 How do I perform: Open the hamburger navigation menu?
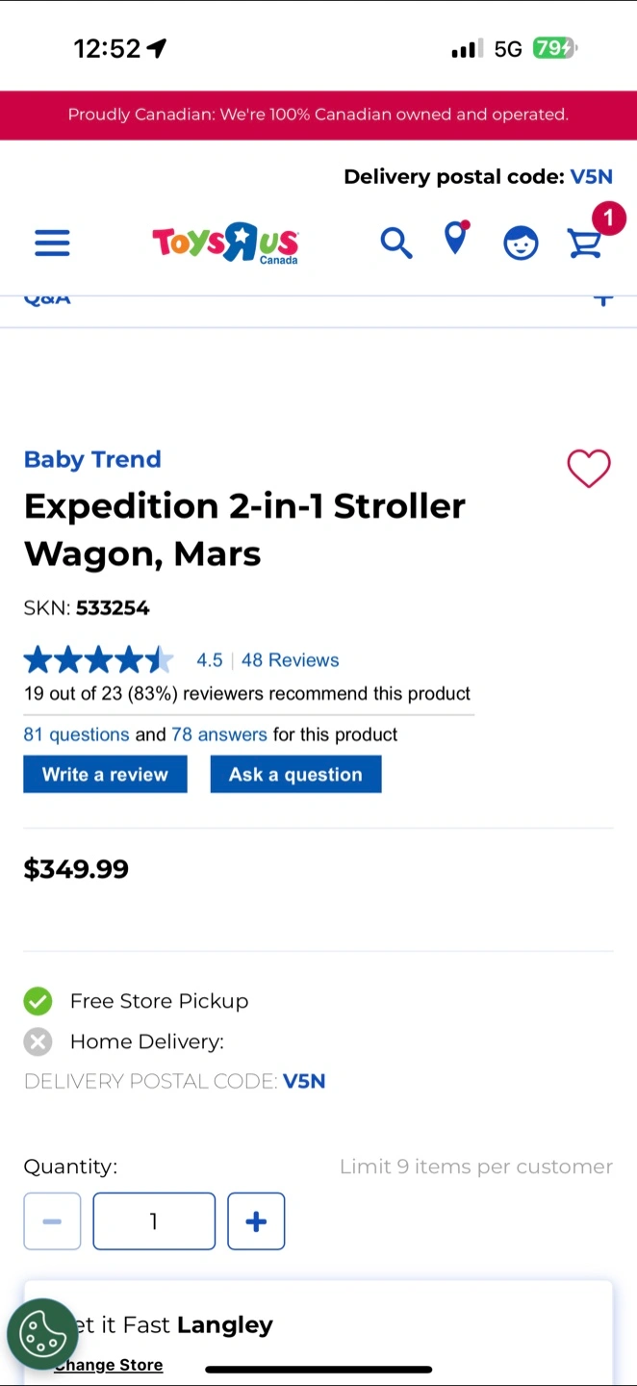pyautogui.click(x=52, y=243)
